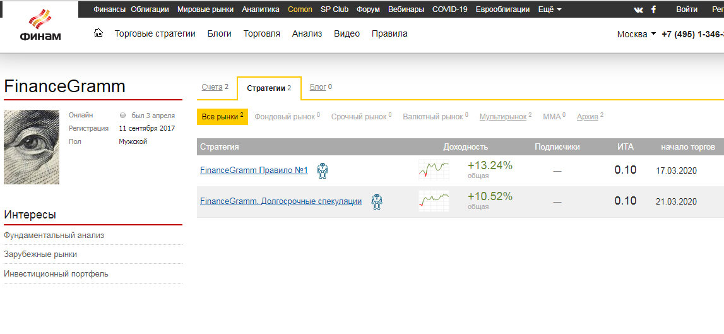This screenshot has height=334, width=724.
Task: Open Финансы in the top bar
Action: (x=109, y=9)
